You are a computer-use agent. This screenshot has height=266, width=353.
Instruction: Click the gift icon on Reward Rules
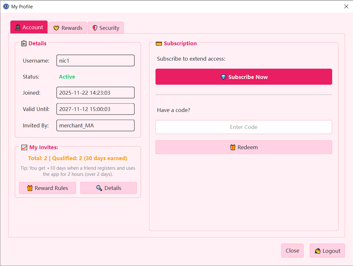[30, 188]
